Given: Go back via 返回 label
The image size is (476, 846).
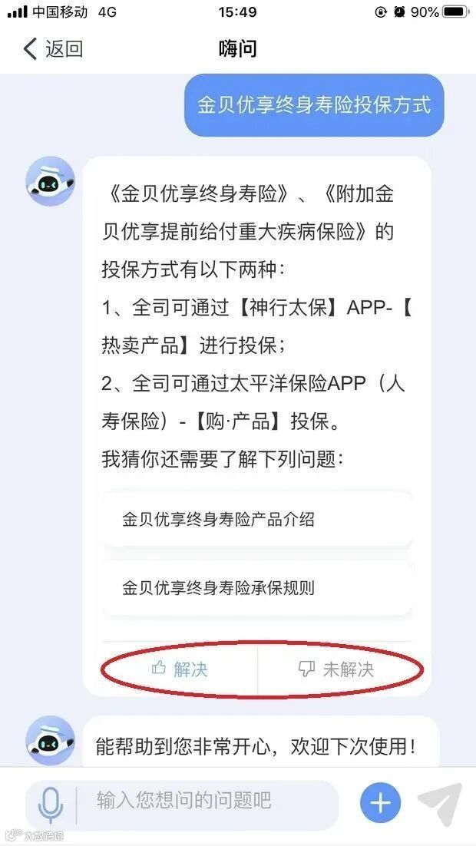Looking at the screenshot, I should pos(64,49).
